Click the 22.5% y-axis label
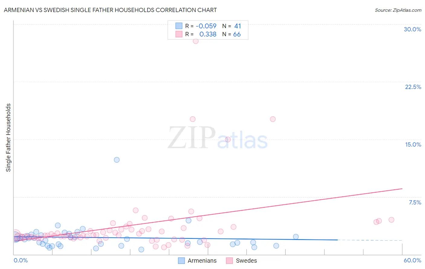The image size is (425, 269). pos(413,87)
